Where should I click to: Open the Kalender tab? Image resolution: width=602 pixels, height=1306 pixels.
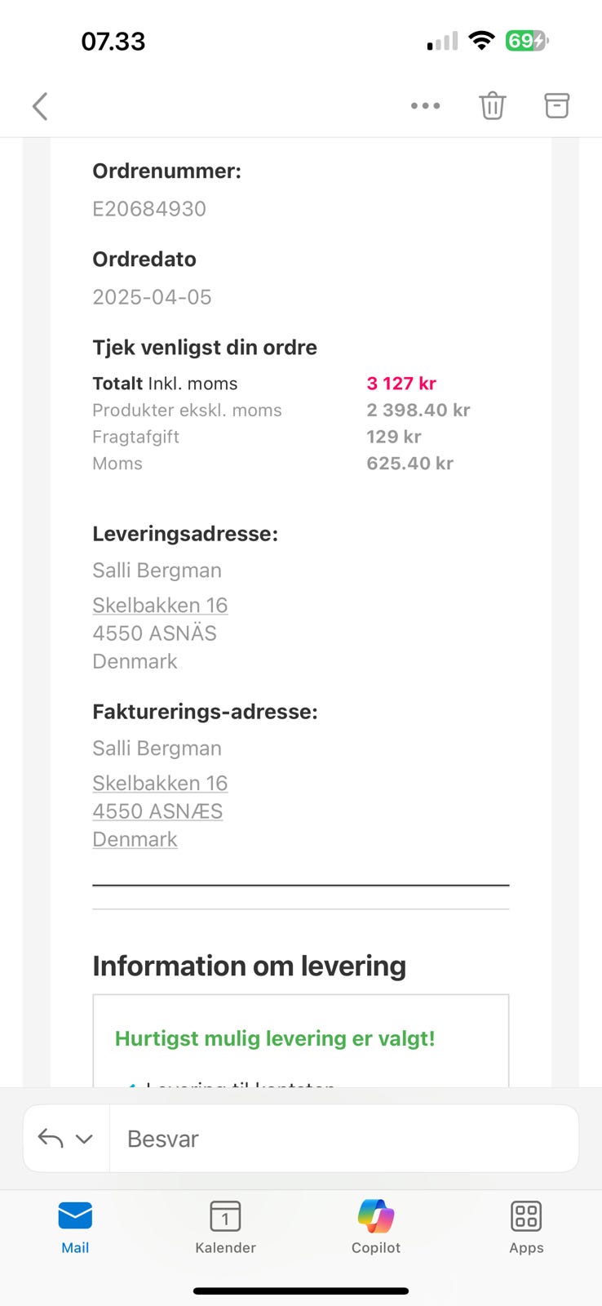pyautogui.click(x=225, y=1227)
